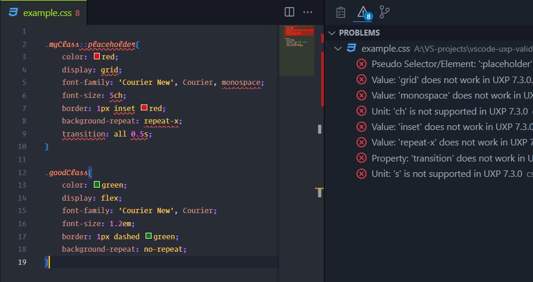Click error icon for 'inset' value problem
The image size is (533, 282).
pyautogui.click(x=361, y=126)
